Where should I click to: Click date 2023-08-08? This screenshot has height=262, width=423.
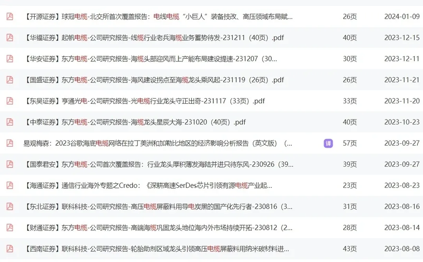pos(402,249)
